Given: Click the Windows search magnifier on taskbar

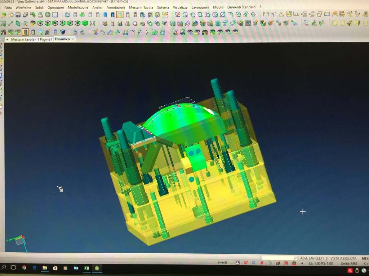Looking at the screenshot, I should point(3,267).
